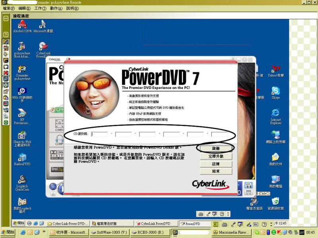The width and height of the screenshot is (318, 238).
Task: Open SoftWare-100G (V:) in the local taskbar
Action: 110,232
